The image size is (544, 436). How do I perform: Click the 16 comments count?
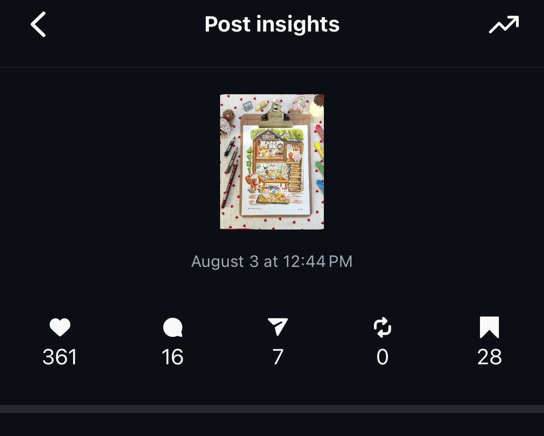[x=173, y=357]
